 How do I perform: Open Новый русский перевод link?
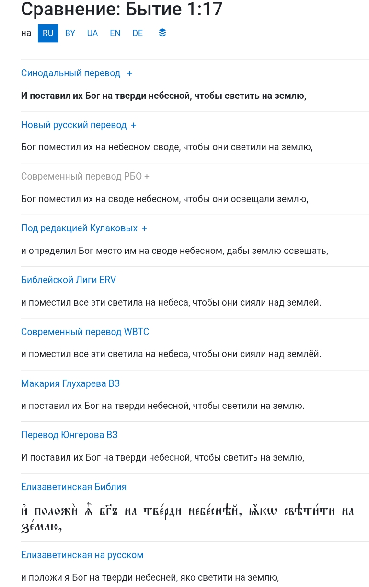(x=74, y=125)
